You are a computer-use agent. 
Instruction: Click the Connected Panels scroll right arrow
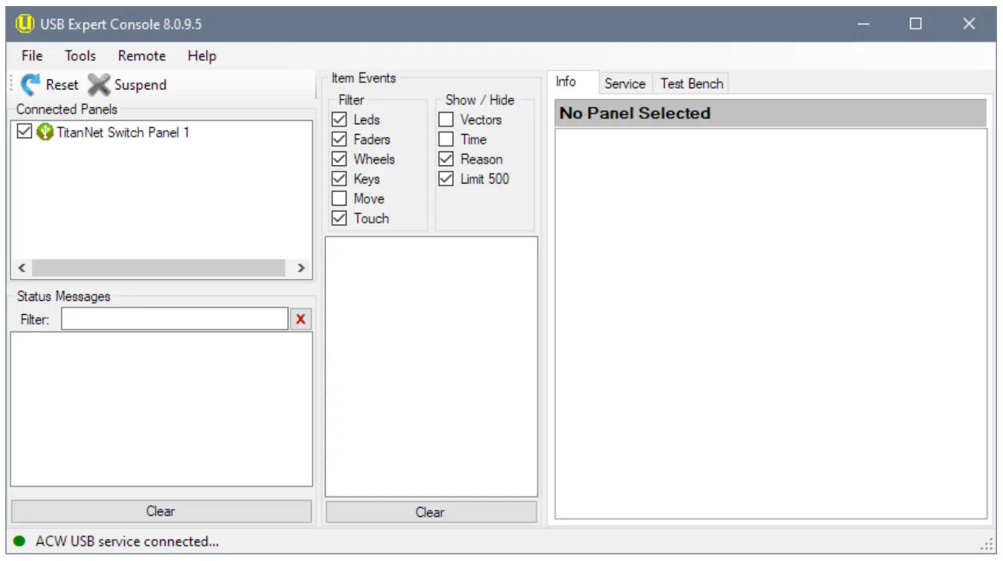click(x=301, y=268)
